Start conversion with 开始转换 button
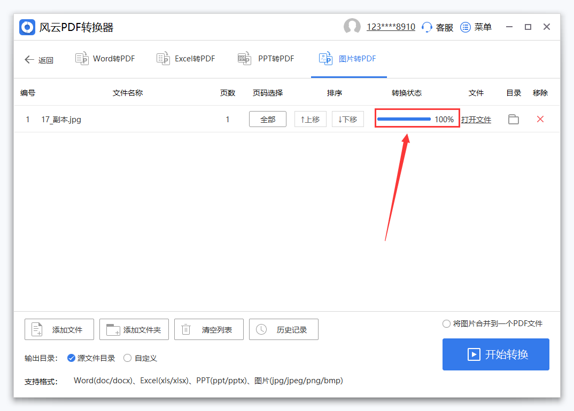 click(495, 354)
